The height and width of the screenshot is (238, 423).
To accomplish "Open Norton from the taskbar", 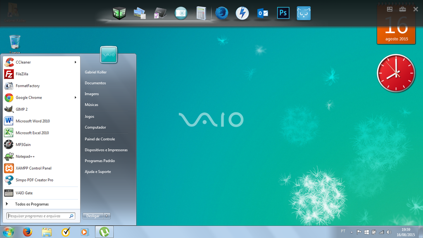I will [66, 232].
